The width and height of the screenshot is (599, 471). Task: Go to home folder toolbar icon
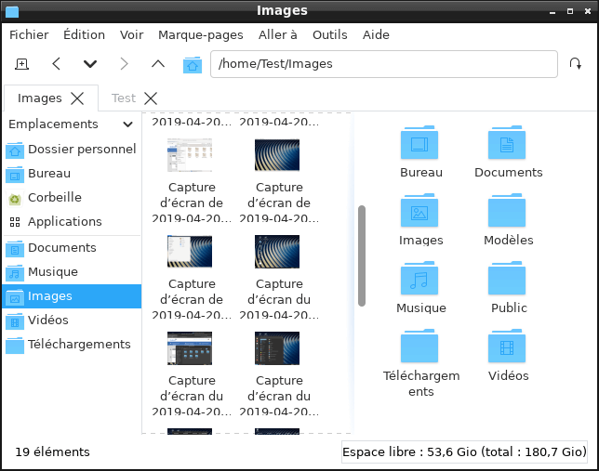coord(193,64)
